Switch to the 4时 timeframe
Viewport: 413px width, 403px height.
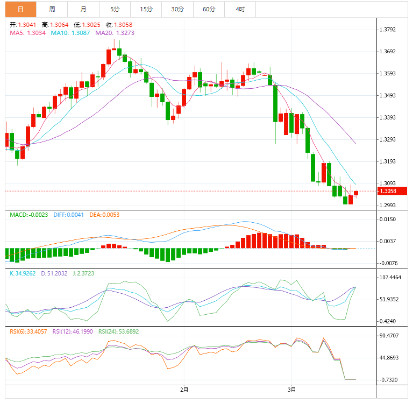pyautogui.click(x=240, y=9)
